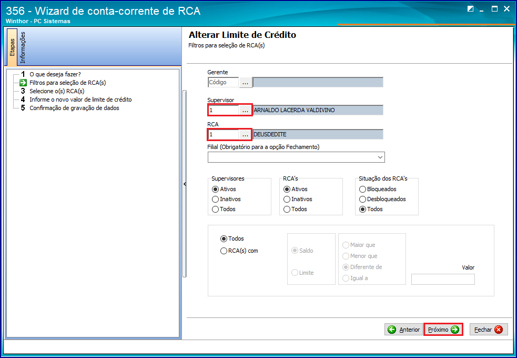
Task: Click the DEUSDEDITE name field
Action: [x=318, y=135]
